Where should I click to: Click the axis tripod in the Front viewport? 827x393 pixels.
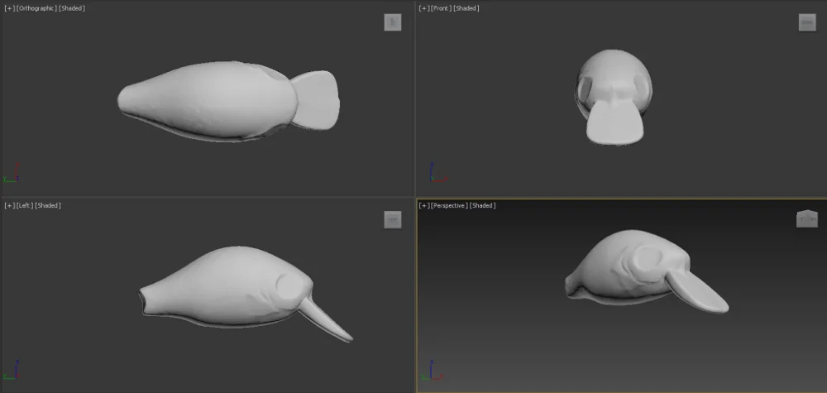(433, 174)
